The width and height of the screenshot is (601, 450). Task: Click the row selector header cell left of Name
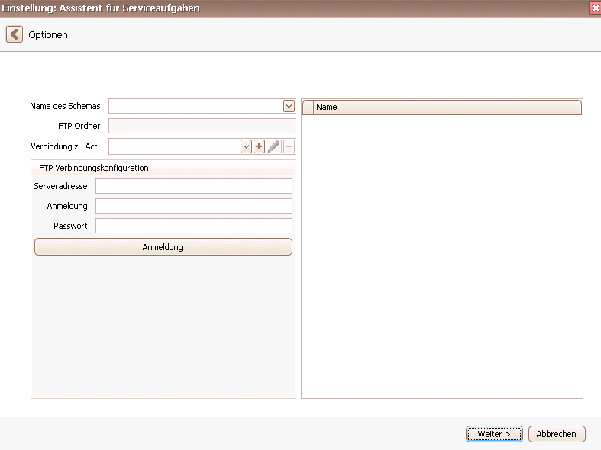coord(309,107)
